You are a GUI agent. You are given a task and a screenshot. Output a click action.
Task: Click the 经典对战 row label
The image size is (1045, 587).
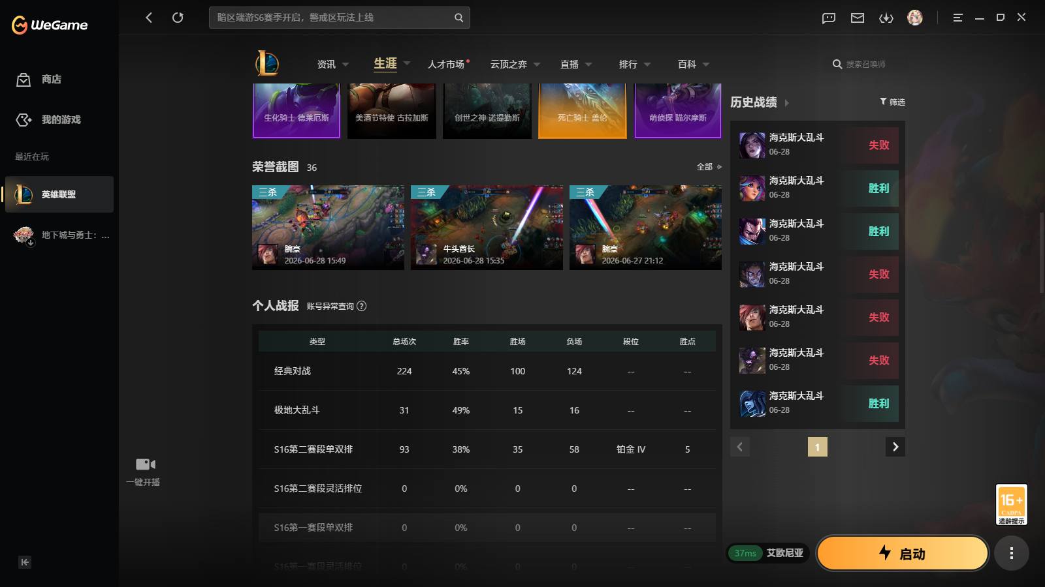[293, 371]
